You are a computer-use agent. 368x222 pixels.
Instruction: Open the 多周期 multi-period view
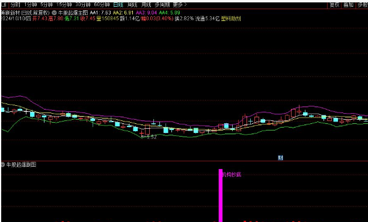pyautogui.click(x=162, y=5)
